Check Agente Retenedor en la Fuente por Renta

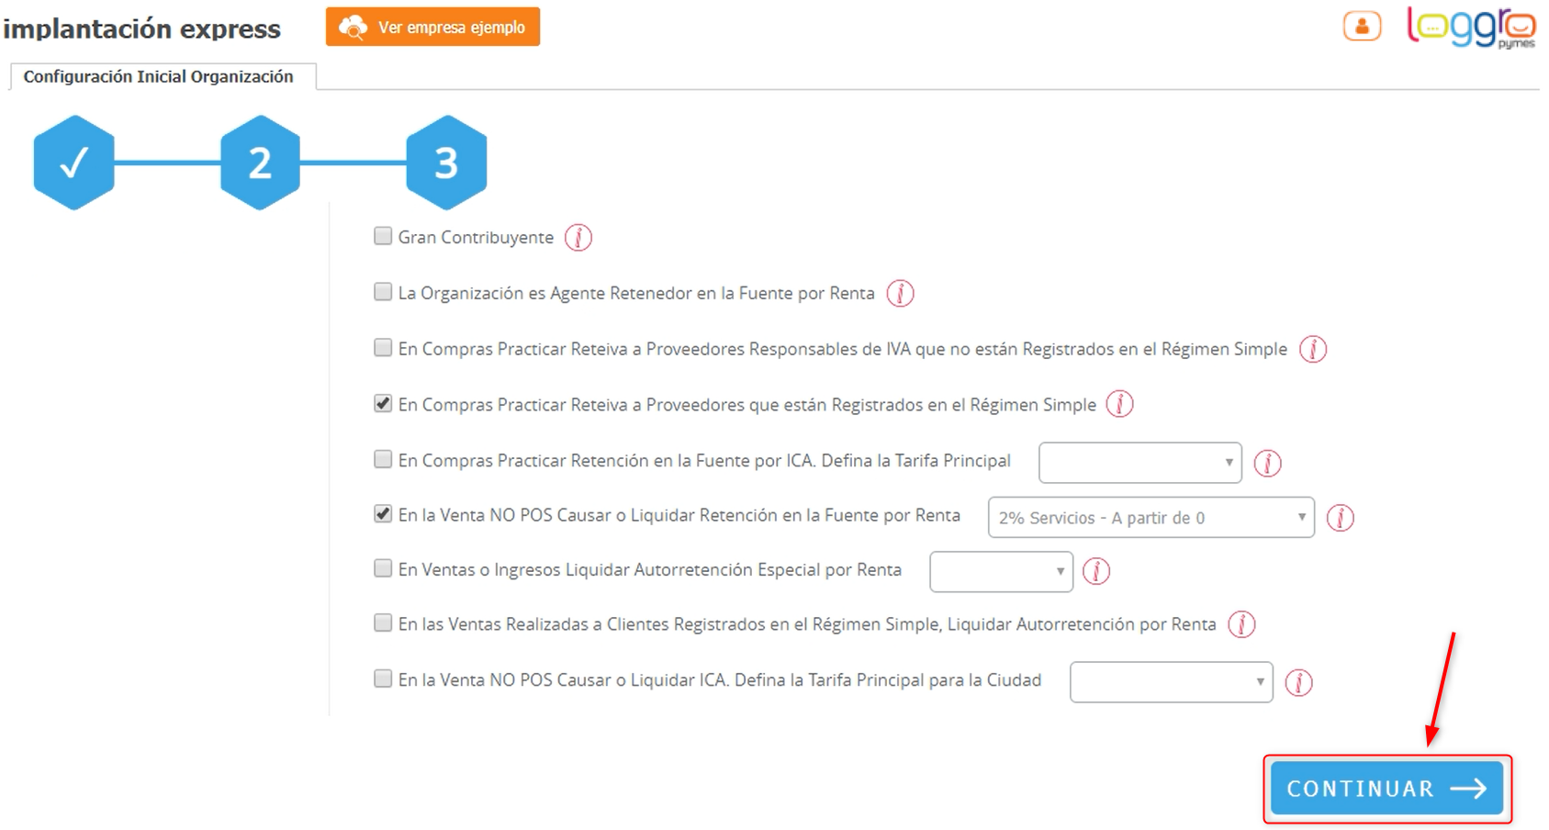tap(383, 292)
